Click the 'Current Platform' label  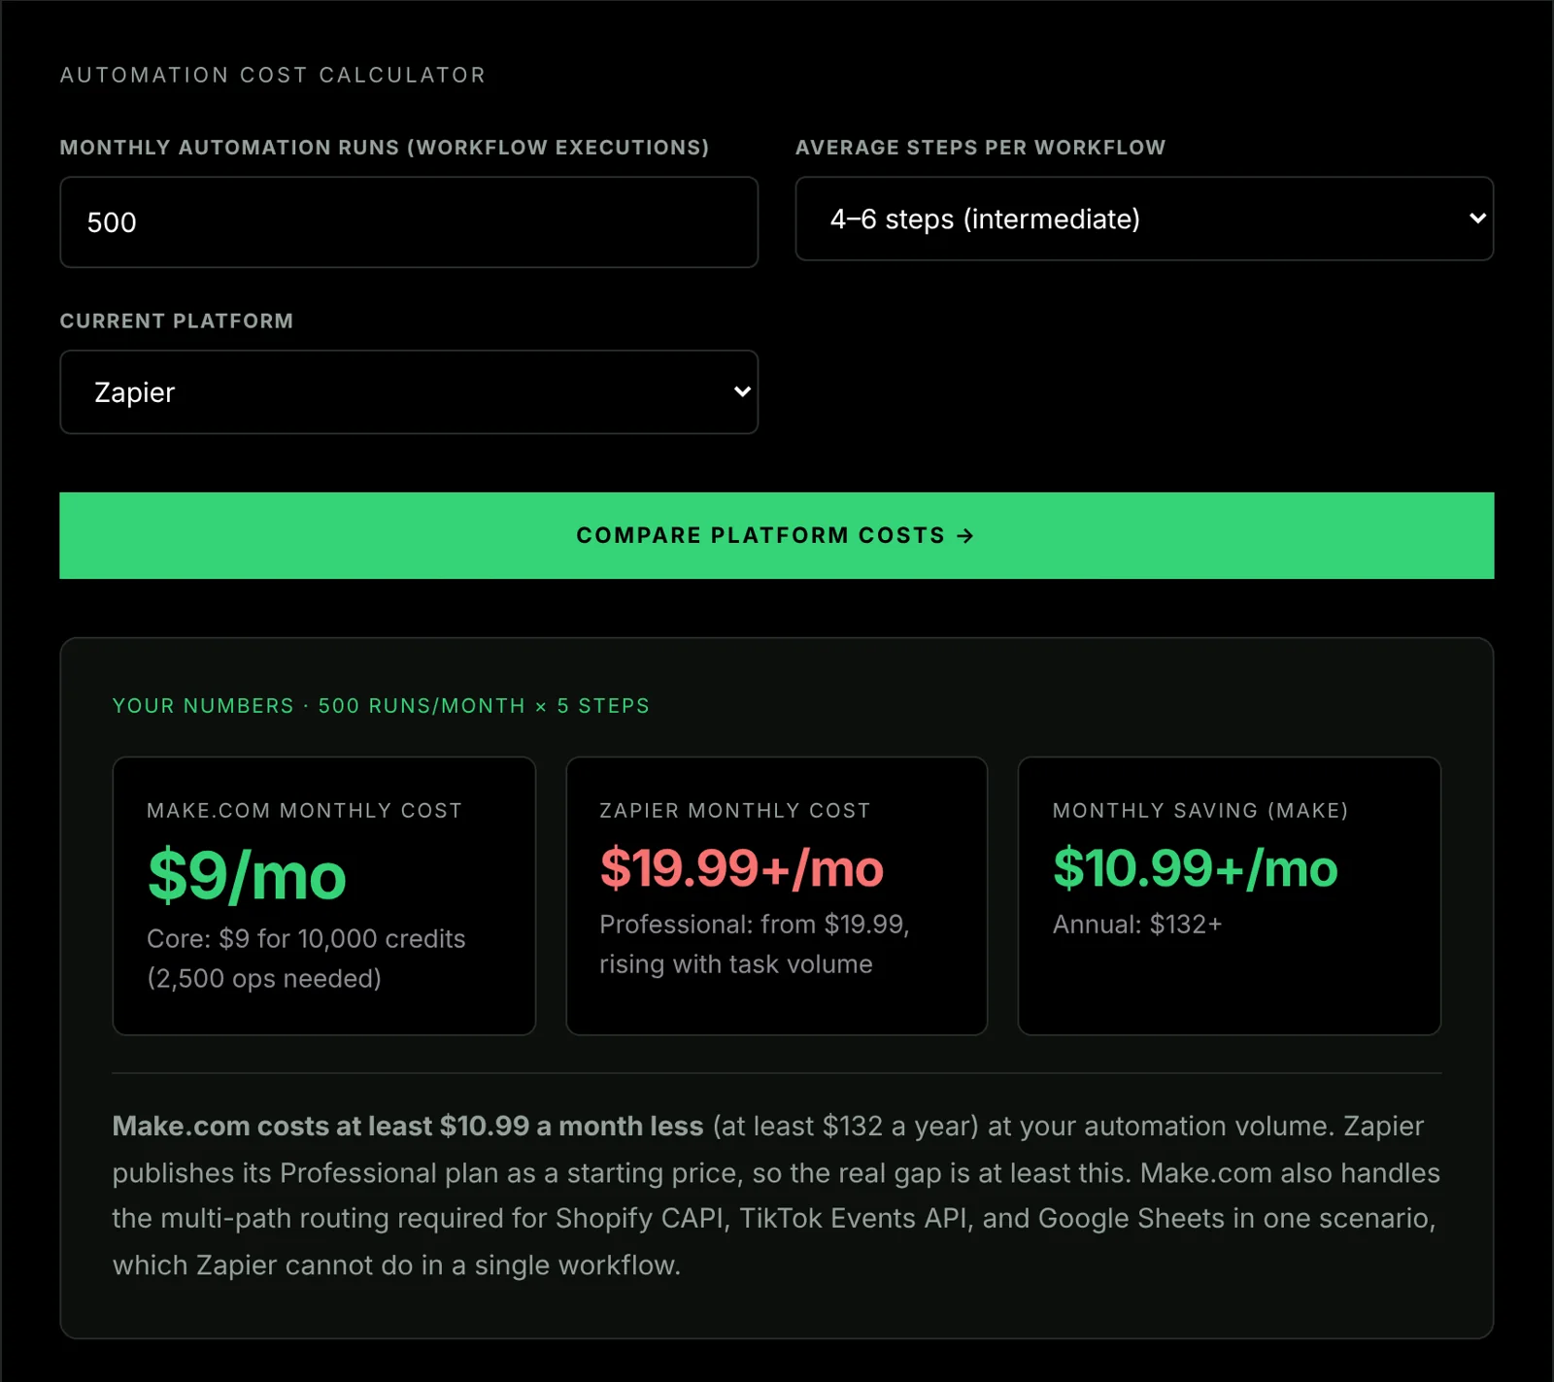click(177, 321)
